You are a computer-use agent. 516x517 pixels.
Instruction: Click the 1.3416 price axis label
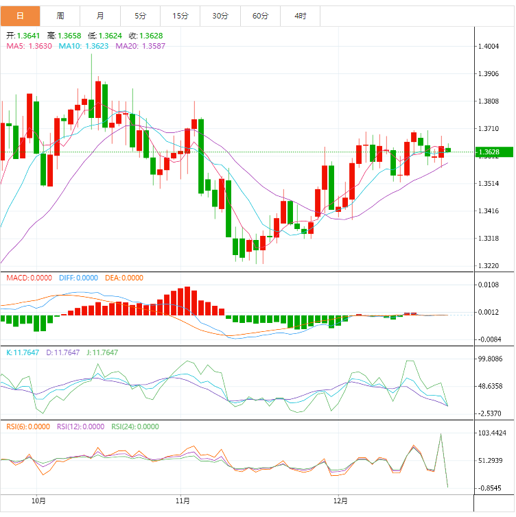489,211
